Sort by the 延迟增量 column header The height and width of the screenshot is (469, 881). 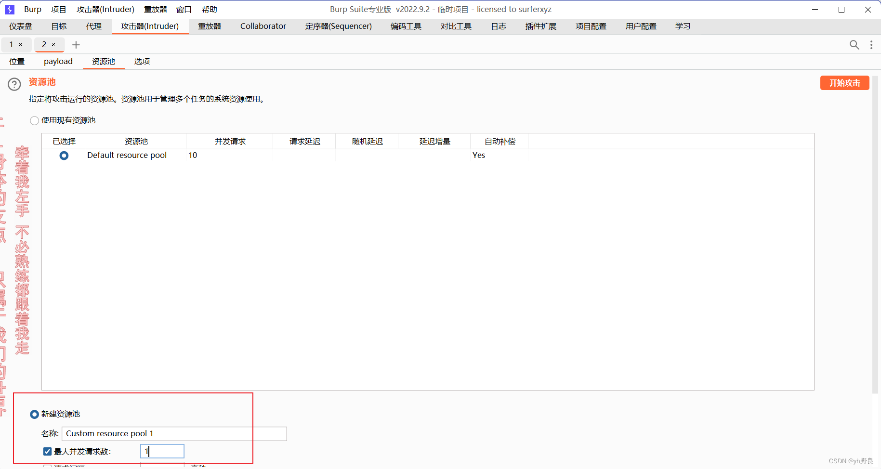[434, 142]
